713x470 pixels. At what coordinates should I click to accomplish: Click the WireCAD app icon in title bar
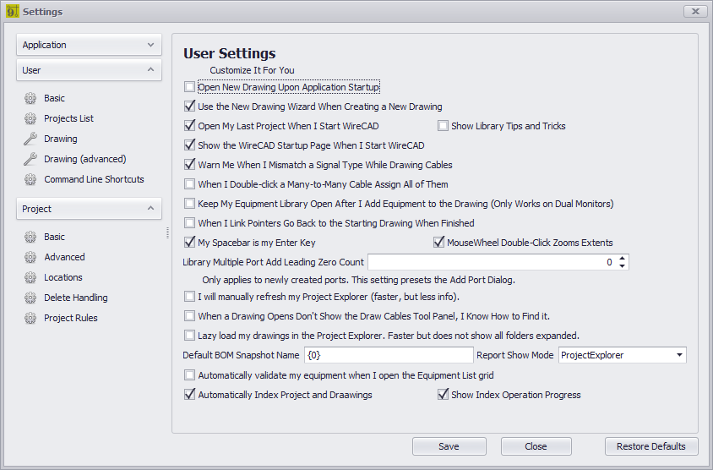click(x=13, y=11)
